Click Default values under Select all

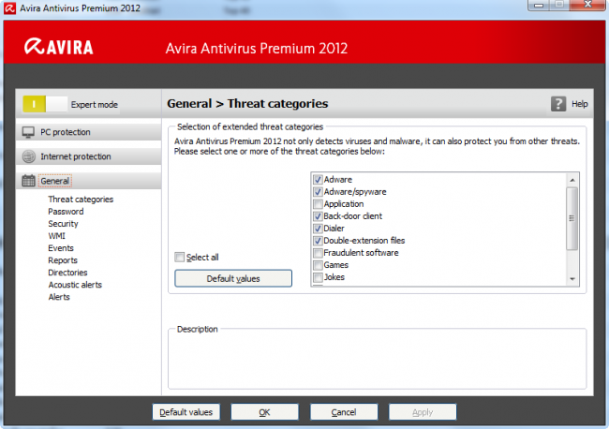click(233, 278)
